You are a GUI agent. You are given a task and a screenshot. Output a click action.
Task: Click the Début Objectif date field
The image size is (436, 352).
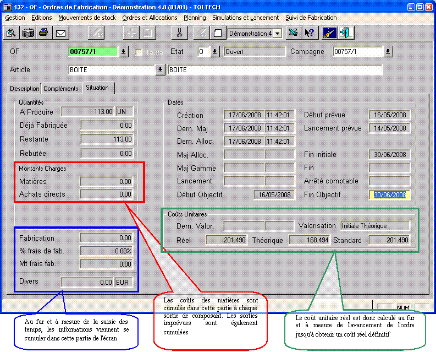click(x=274, y=195)
